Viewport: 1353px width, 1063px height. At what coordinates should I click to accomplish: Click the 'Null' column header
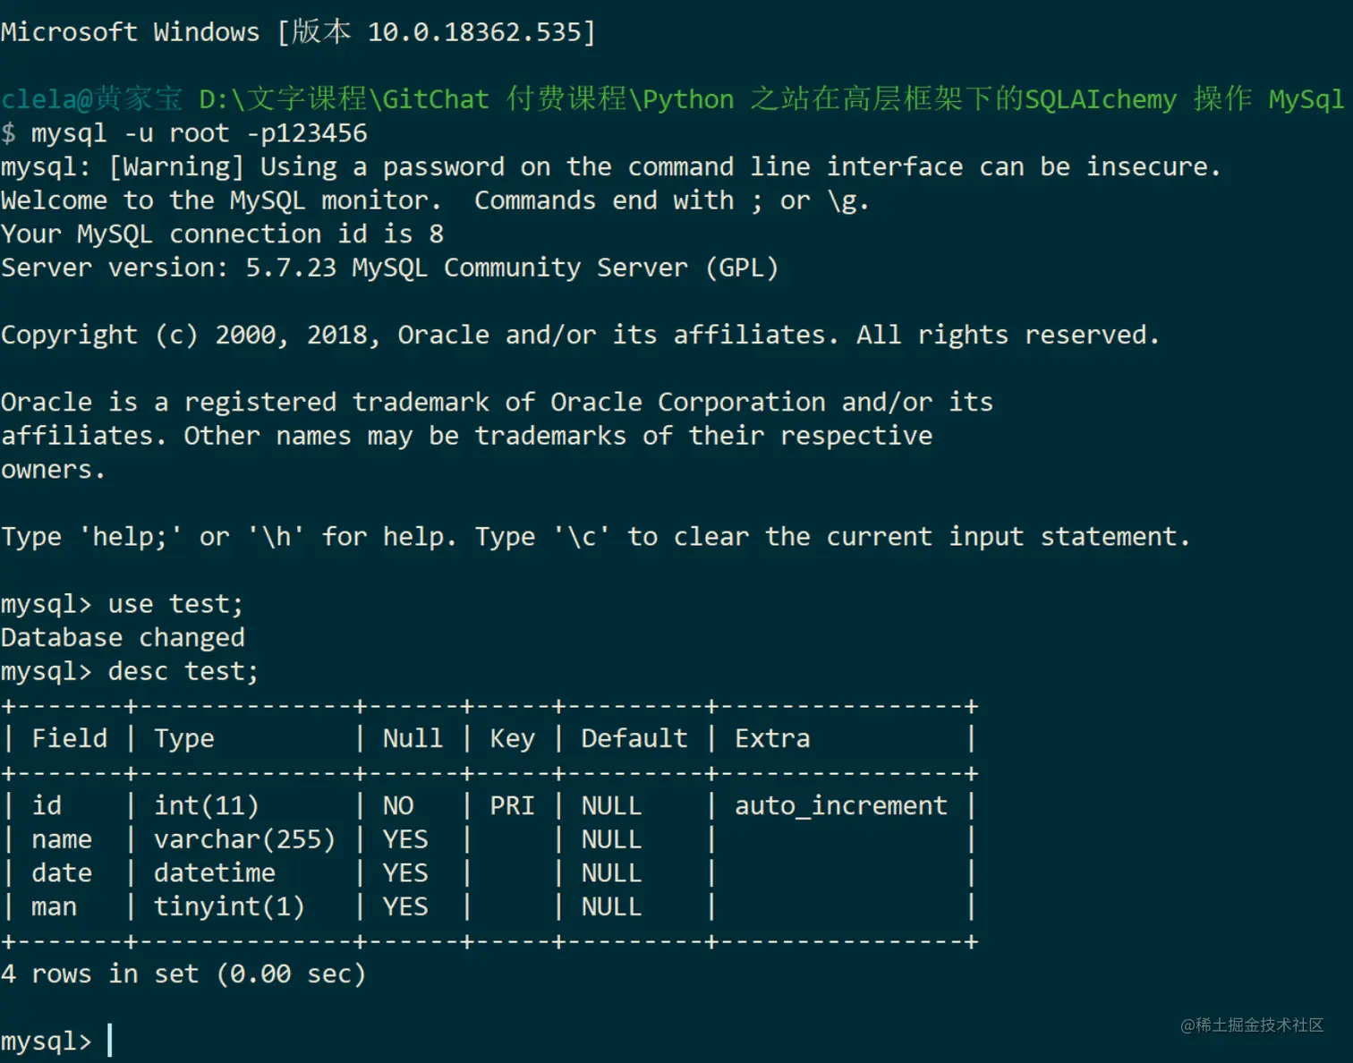pyautogui.click(x=413, y=738)
